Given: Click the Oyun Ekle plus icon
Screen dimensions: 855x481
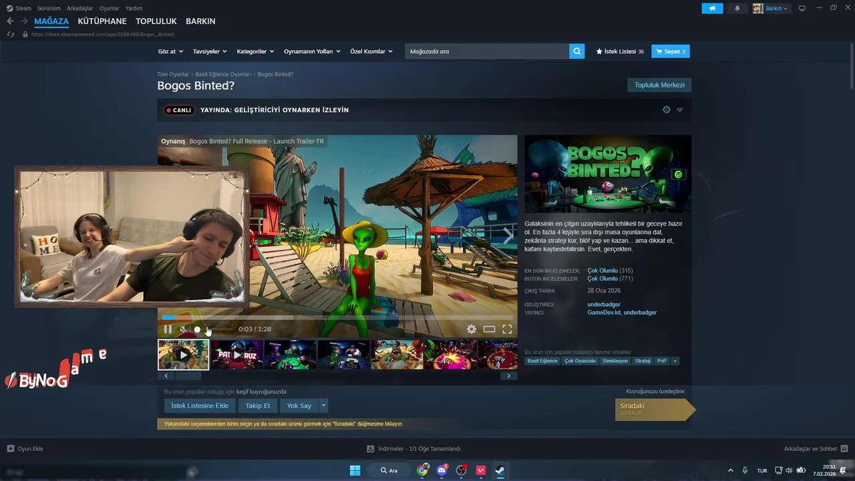Looking at the screenshot, I should (x=11, y=449).
